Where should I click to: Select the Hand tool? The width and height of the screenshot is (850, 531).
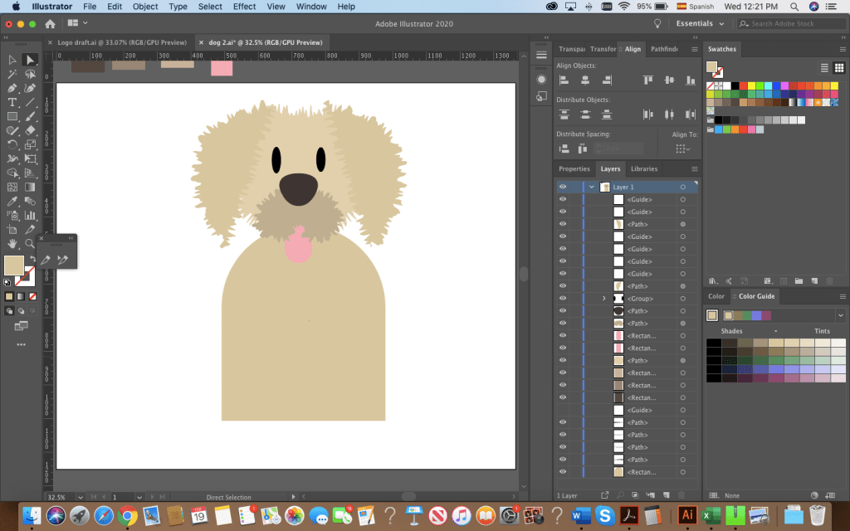tap(12, 243)
